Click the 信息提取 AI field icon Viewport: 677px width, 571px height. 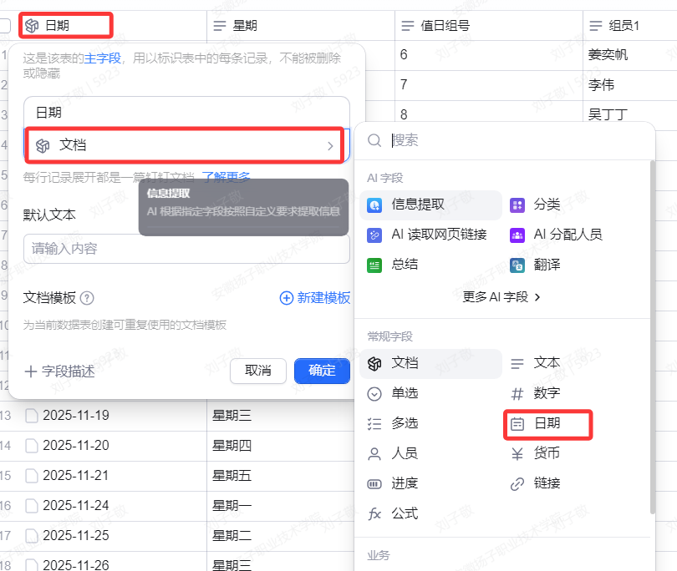[x=374, y=205]
